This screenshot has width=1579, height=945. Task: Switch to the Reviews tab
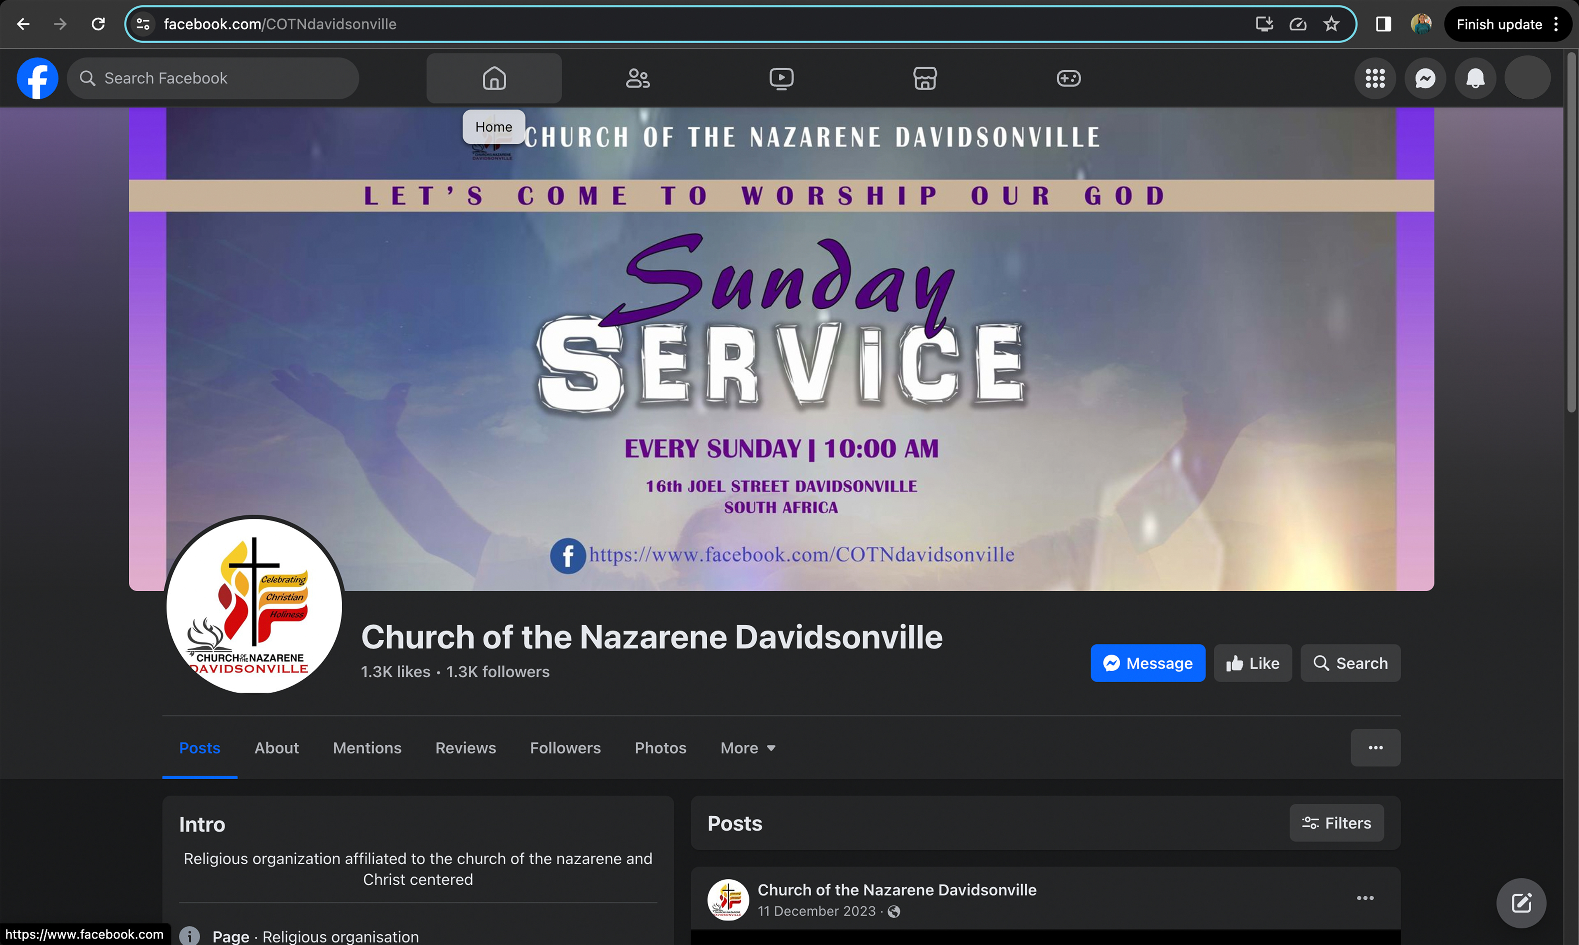pyautogui.click(x=465, y=748)
